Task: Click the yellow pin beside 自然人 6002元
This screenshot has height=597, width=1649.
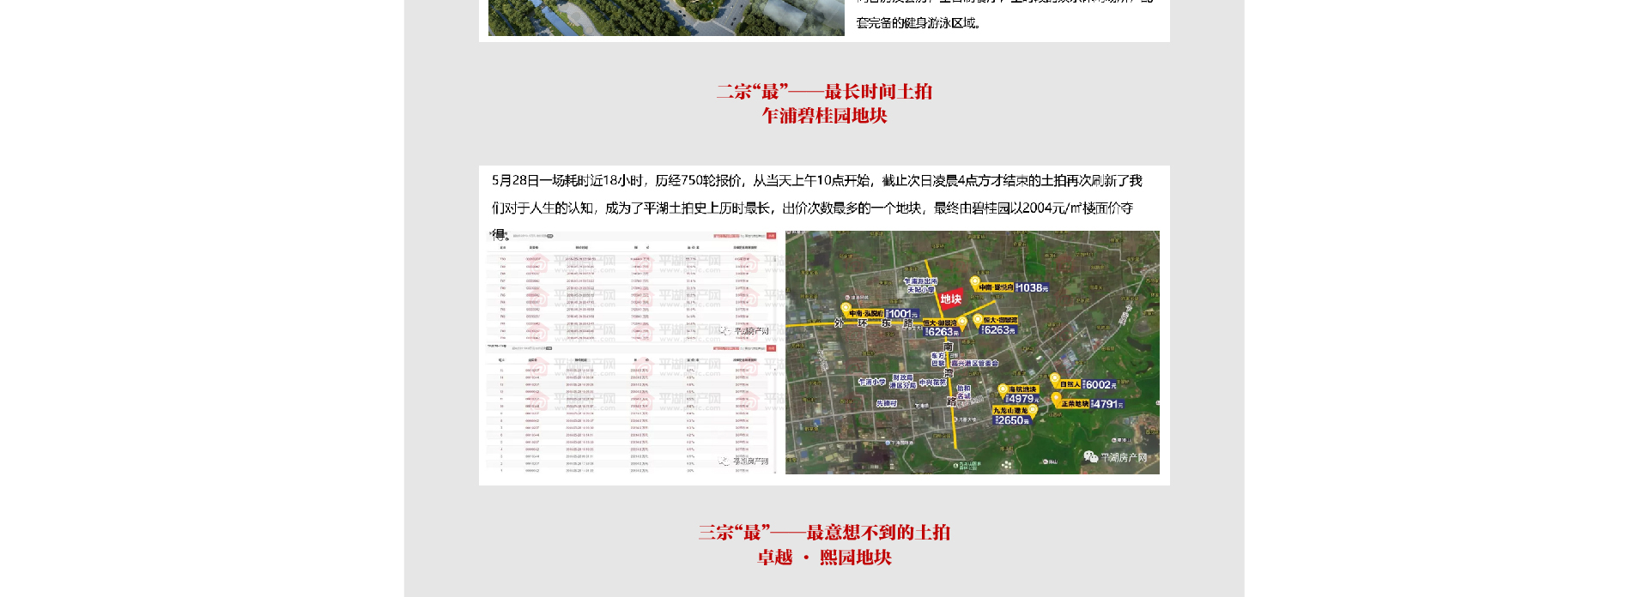Action: [1055, 379]
